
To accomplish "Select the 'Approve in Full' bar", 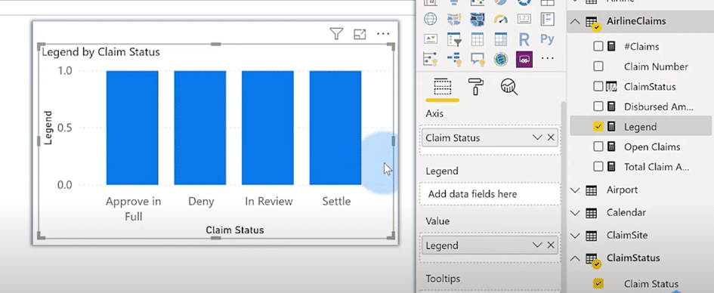I will [x=132, y=128].
